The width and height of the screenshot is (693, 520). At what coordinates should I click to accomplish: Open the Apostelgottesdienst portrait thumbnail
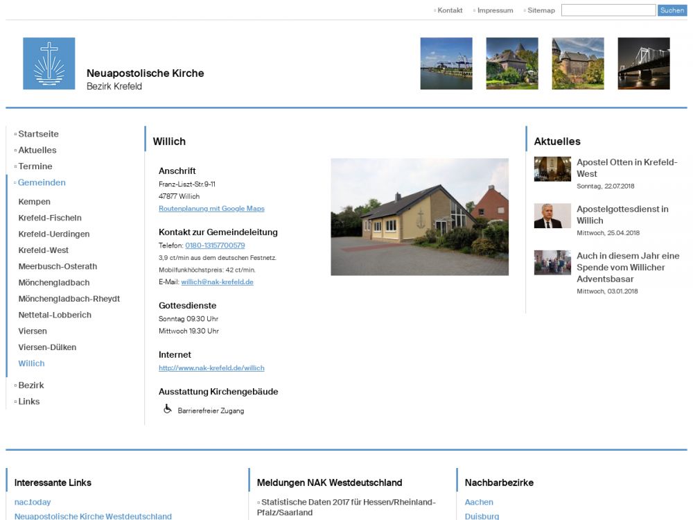(x=552, y=216)
